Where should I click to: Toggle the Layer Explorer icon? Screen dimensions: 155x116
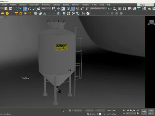(124, 9)
